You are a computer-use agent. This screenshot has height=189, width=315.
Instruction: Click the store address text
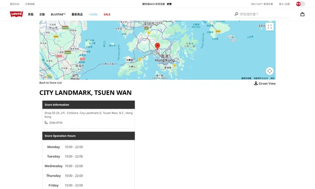point(89,115)
